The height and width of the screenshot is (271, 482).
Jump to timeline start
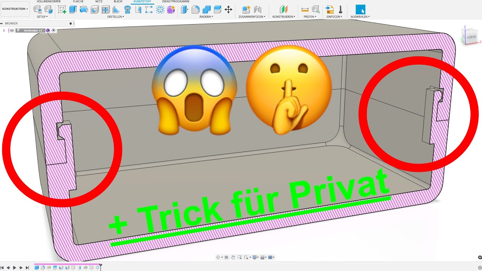2,268
